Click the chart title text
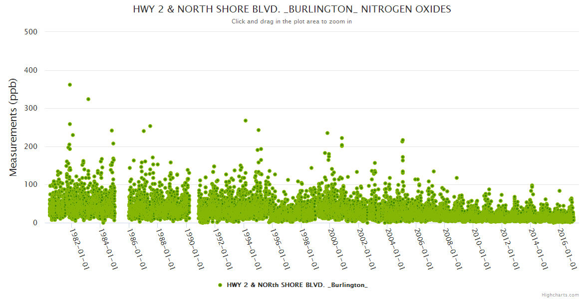Screen dimensions: 584x299 pos(292,9)
